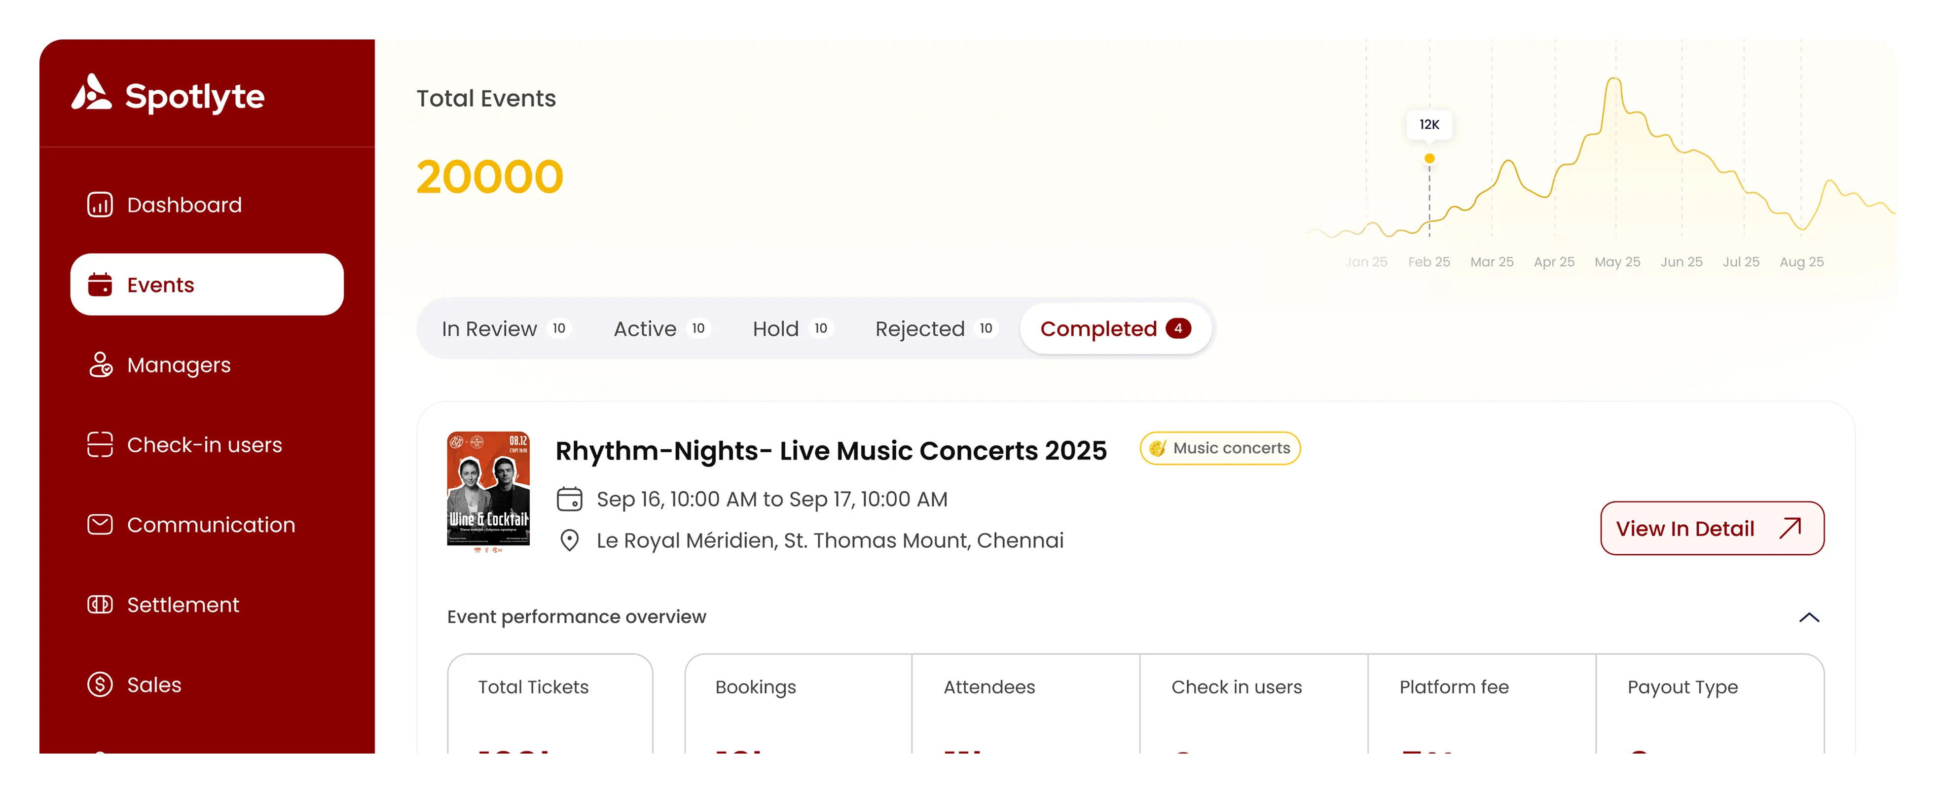Click the Communication envelope icon
The image size is (1937, 793).
point(100,525)
